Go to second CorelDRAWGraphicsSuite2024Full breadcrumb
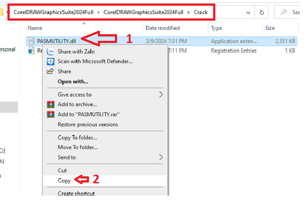Screen dimensions: 307x200 143,12
